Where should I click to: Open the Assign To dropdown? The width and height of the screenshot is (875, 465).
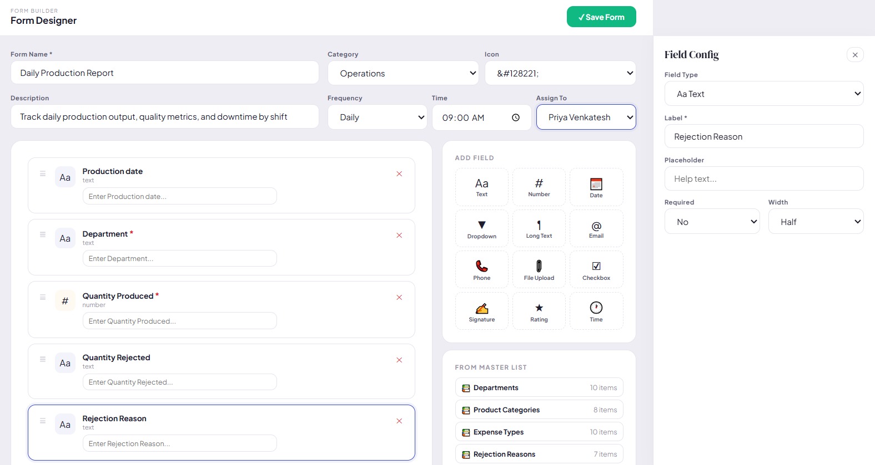(x=586, y=117)
